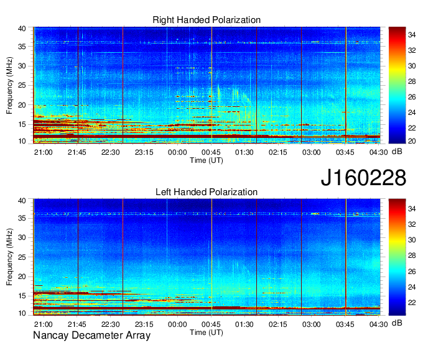Screen dimensions: 423x343
Task: Click the 15 MHz tick of Right Handed plot
Action: [x=22, y=124]
